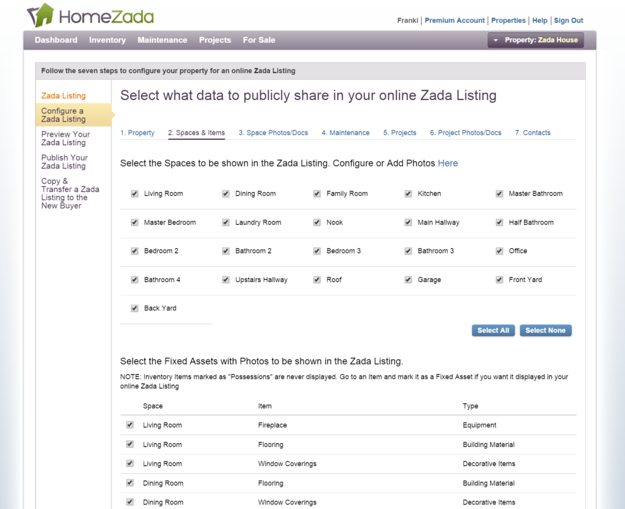
Task: Open Publish Your Zada Listing
Action: [x=64, y=162]
